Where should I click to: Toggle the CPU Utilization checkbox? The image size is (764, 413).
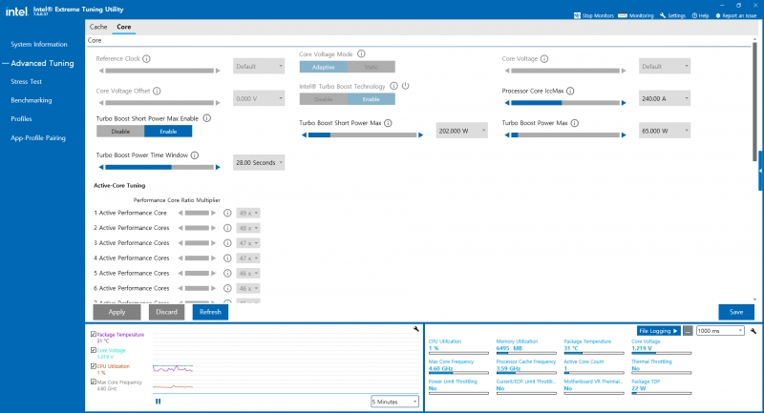pyautogui.click(x=93, y=365)
